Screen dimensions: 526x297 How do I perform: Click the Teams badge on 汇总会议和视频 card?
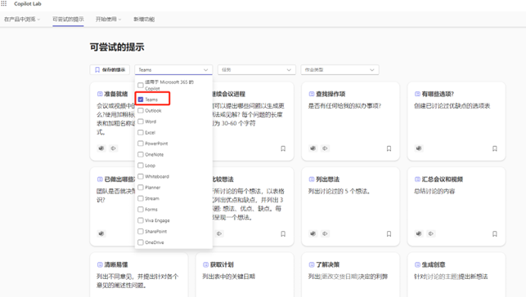419,233
